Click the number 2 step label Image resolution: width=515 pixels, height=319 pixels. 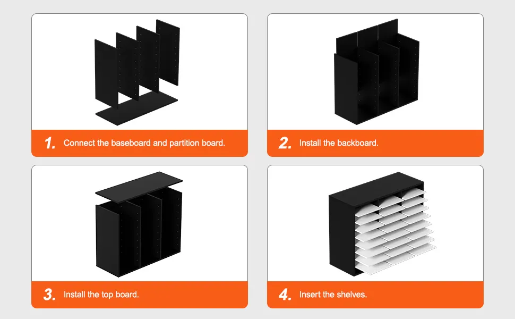click(x=285, y=143)
